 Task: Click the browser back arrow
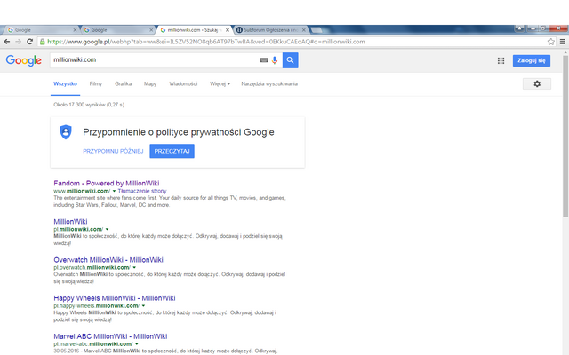pyautogui.click(x=7, y=42)
